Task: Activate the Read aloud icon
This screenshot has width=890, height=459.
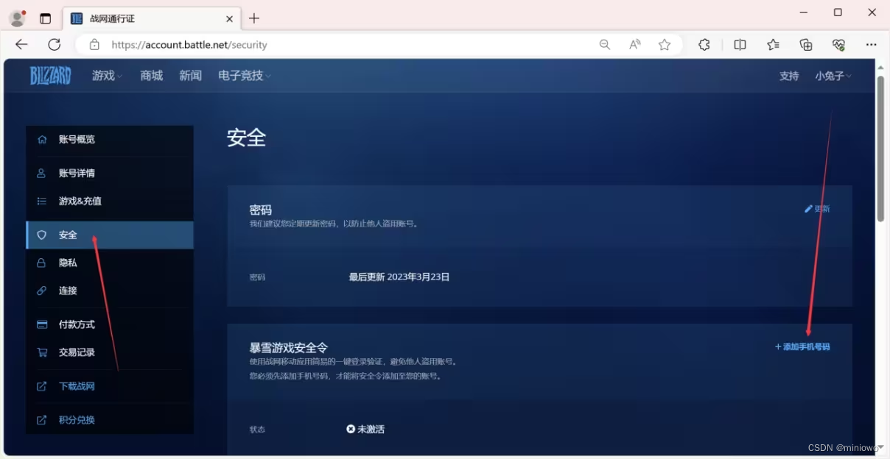Action: pos(634,45)
